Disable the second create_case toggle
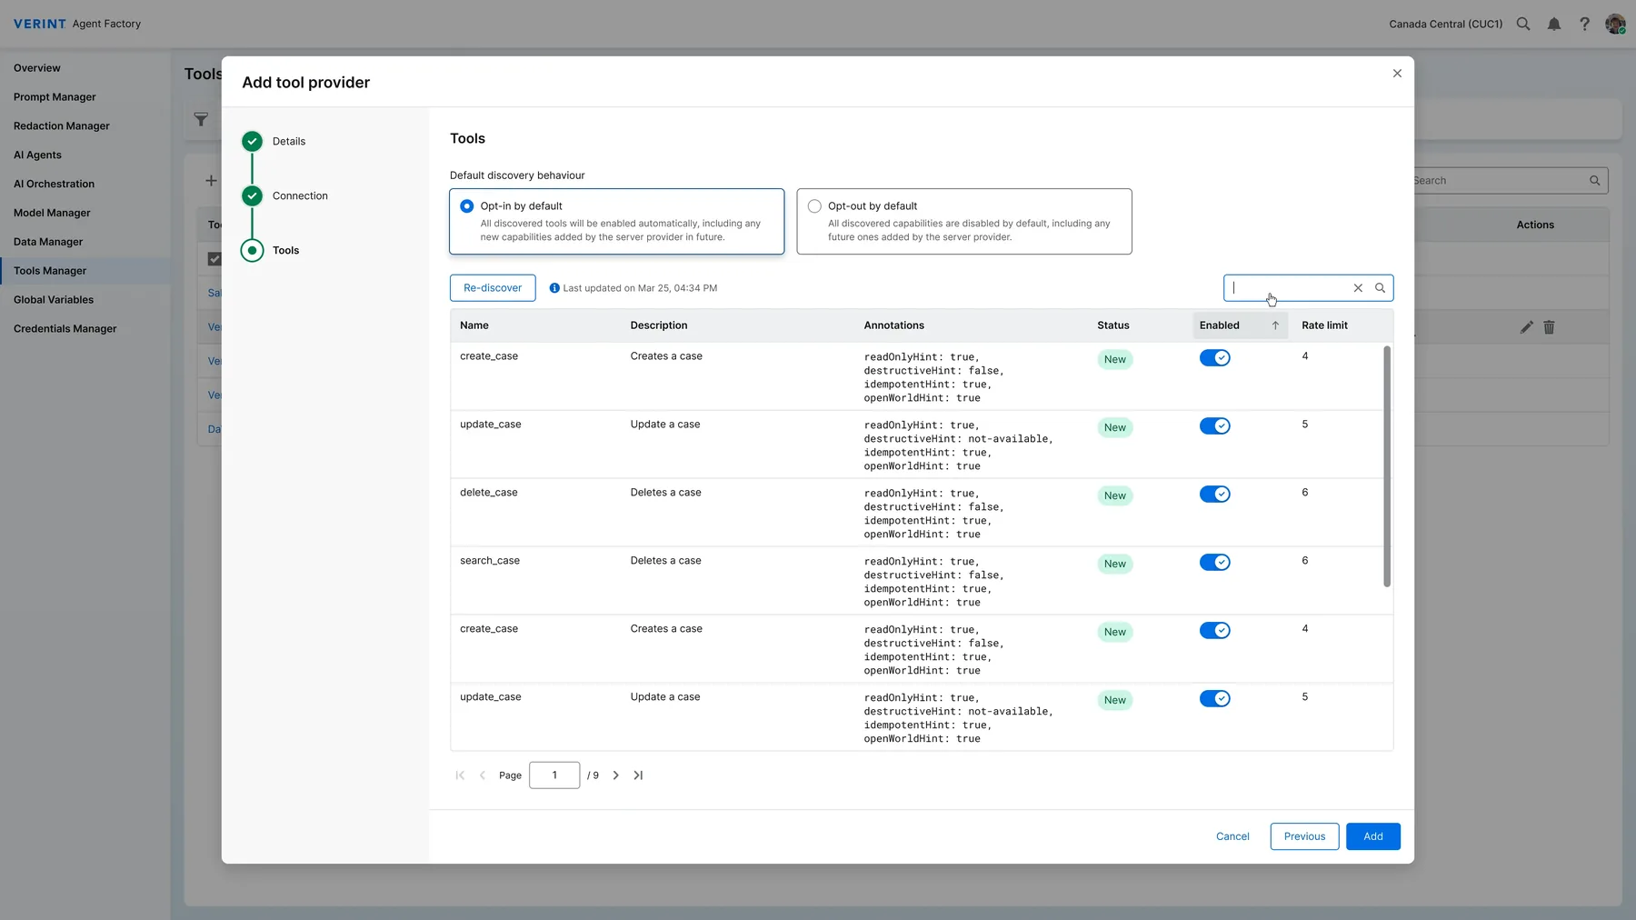The image size is (1636, 920). (x=1214, y=631)
